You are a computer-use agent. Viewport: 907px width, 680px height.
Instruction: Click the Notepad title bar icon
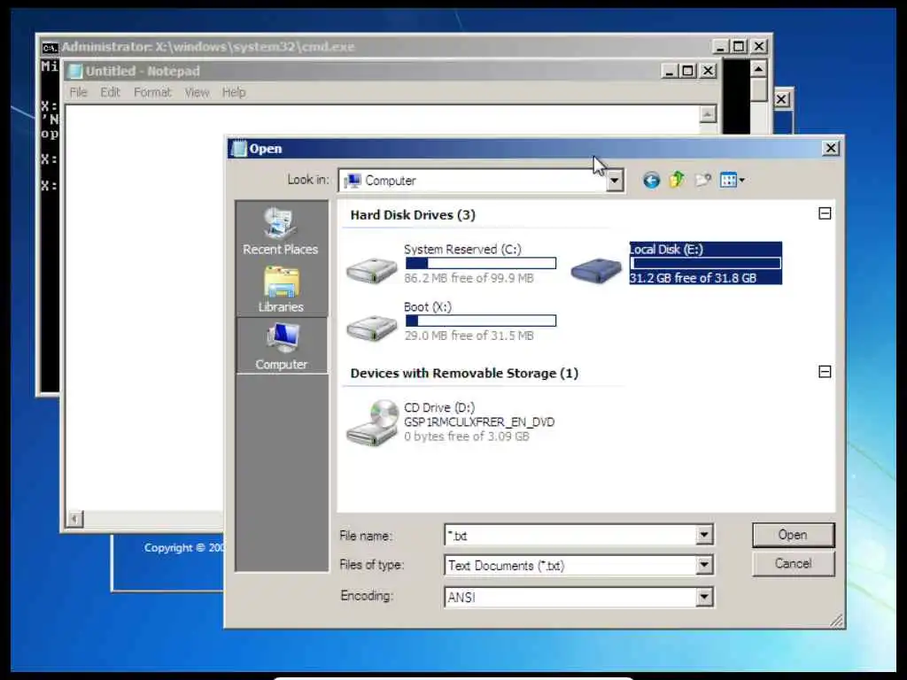74,71
